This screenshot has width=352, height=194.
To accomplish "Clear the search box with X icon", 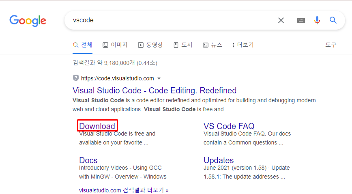I will (x=281, y=20).
